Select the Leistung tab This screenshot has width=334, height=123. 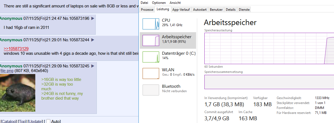[x=163, y=9]
